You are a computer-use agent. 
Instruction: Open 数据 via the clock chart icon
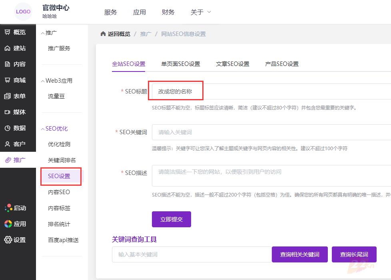(x=8, y=128)
